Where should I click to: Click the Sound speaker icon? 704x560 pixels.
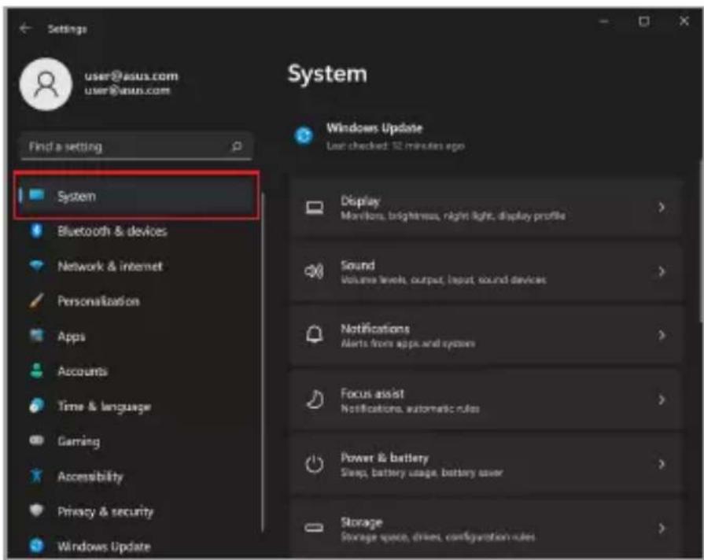(x=315, y=271)
